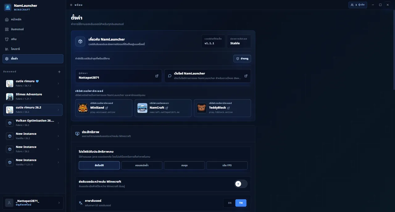
Task: Click the translate icon beside the launcher language
Action: pos(81,203)
